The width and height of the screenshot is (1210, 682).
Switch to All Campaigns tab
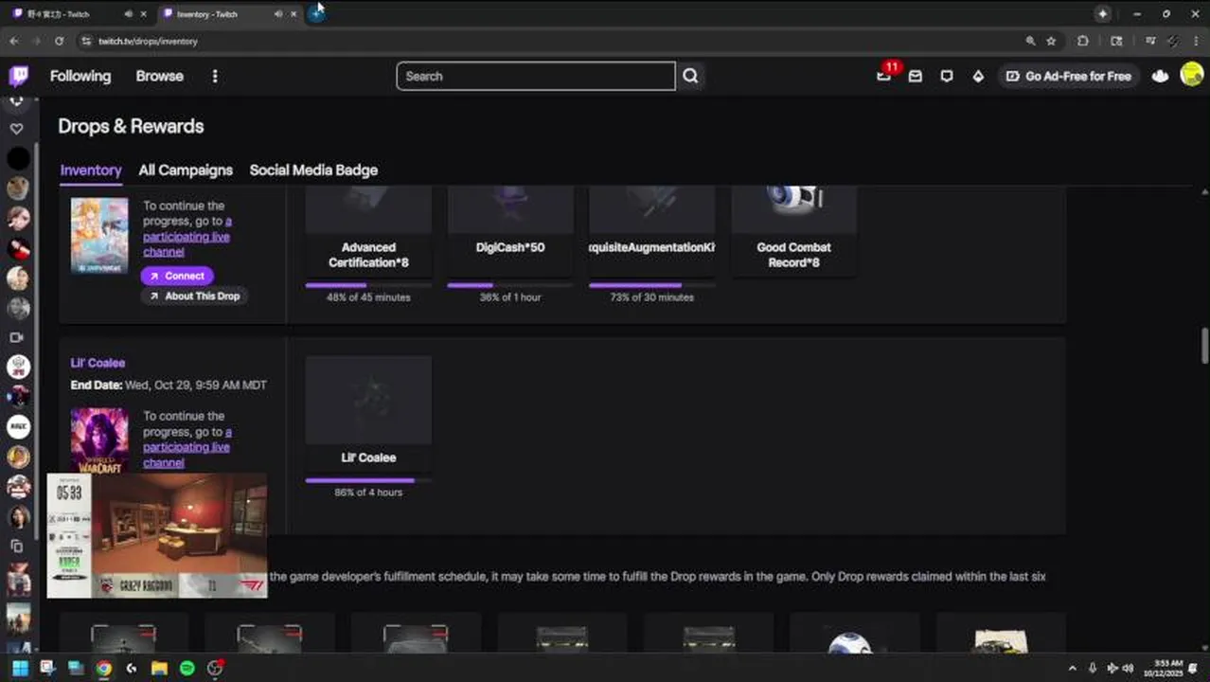click(186, 170)
